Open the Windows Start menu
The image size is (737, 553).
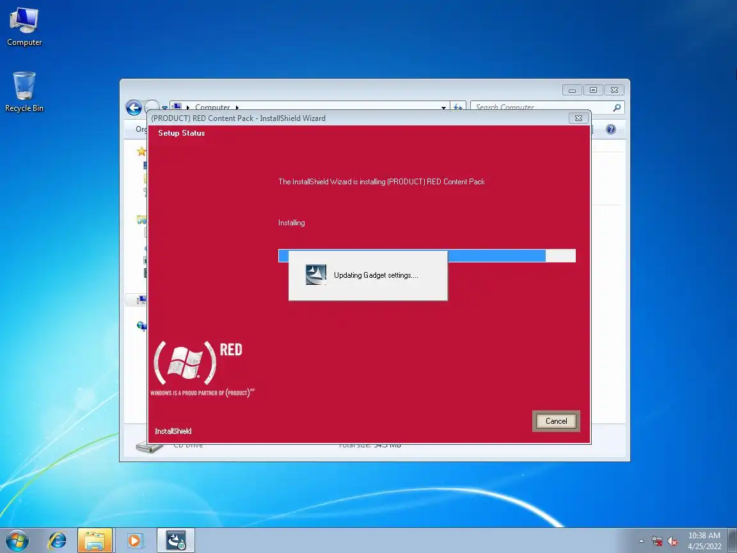17,540
